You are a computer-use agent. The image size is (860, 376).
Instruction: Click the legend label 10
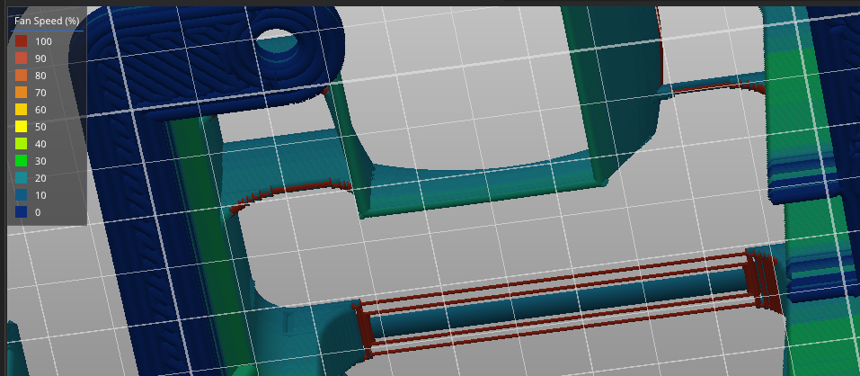pos(40,195)
